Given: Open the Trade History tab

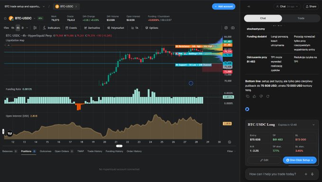Looking at the screenshot, I should (x=95, y=151).
